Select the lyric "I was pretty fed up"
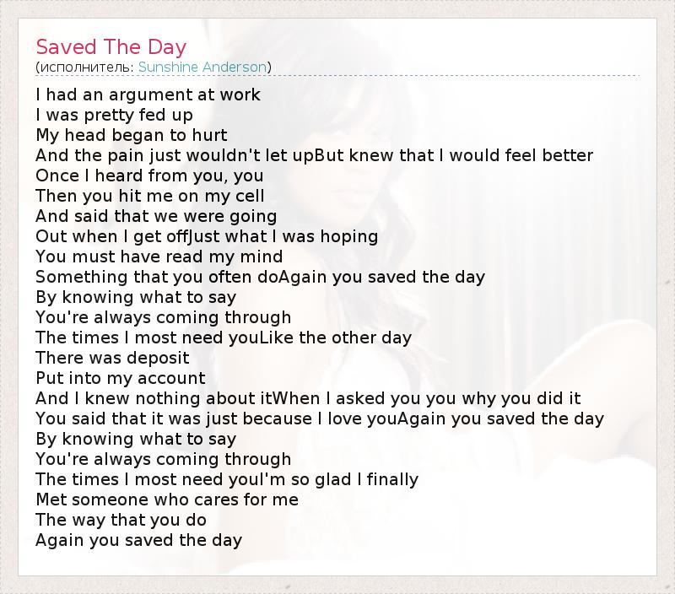The height and width of the screenshot is (594, 675). (x=114, y=115)
